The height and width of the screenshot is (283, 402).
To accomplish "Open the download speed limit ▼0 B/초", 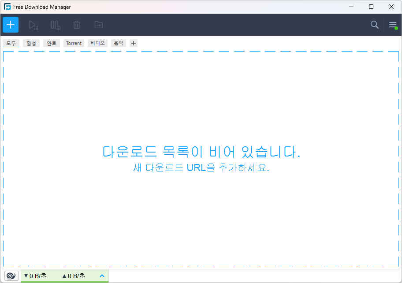I will (x=38, y=276).
